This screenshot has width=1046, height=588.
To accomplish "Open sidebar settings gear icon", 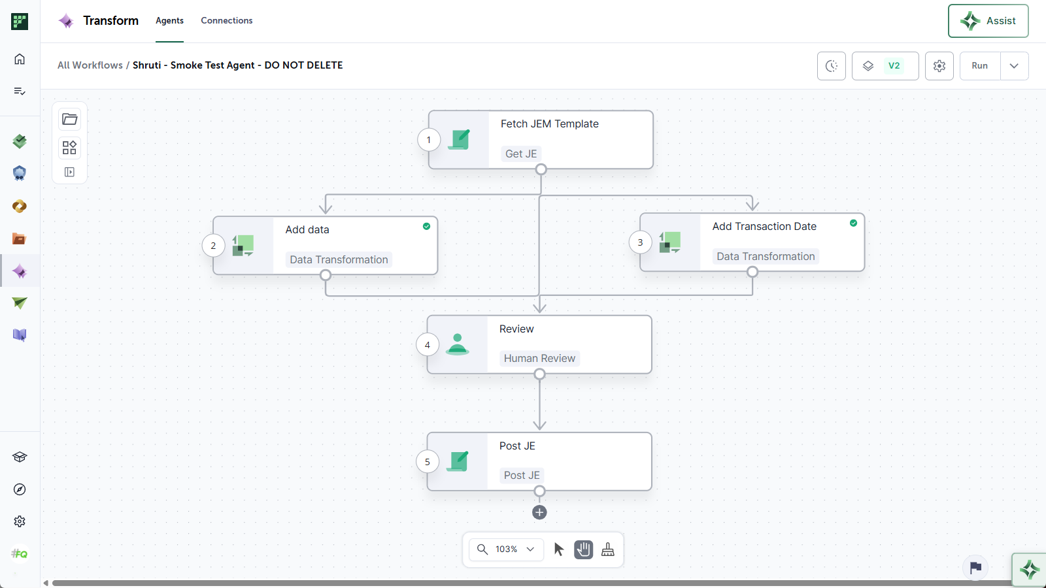I will point(20,521).
